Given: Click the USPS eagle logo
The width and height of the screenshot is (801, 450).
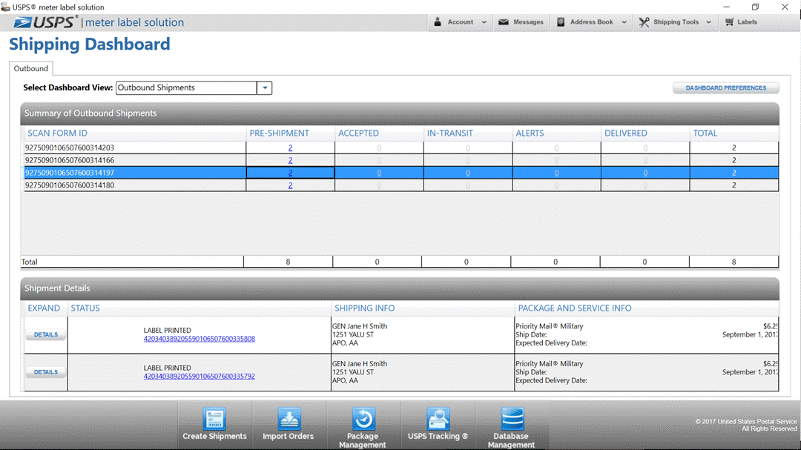Looking at the screenshot, I should click(x=23, y=22).
